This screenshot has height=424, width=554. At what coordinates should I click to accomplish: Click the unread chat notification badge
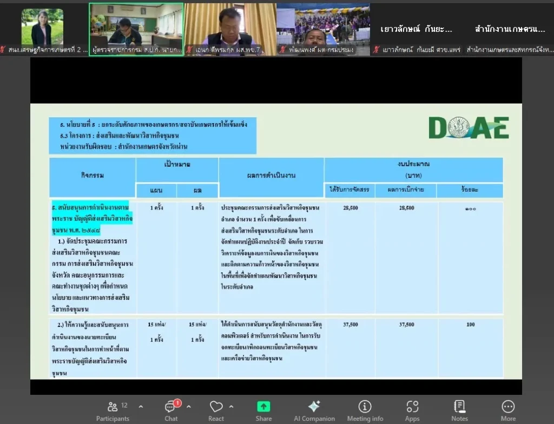pos(177,403)
